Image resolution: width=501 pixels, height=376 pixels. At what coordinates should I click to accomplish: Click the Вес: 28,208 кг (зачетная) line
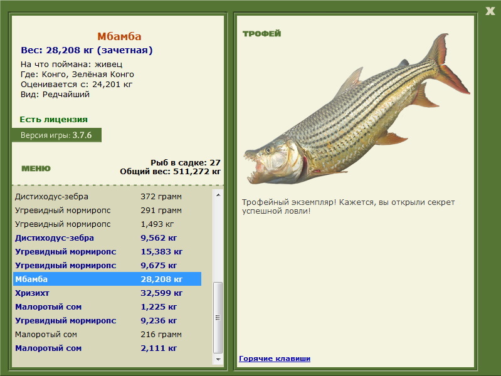tap(87, 50)
